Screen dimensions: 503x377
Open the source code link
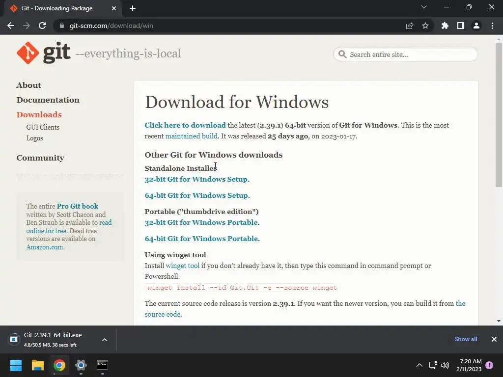click(162, 315)
